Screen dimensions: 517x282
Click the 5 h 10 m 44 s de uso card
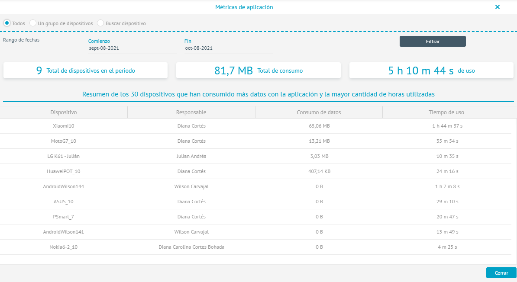point(431,70)
